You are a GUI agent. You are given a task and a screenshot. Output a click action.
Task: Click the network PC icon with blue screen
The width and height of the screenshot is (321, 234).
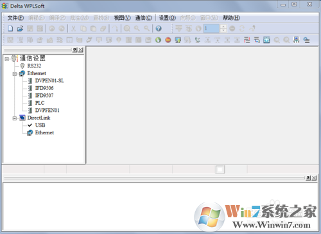(297, 40)
